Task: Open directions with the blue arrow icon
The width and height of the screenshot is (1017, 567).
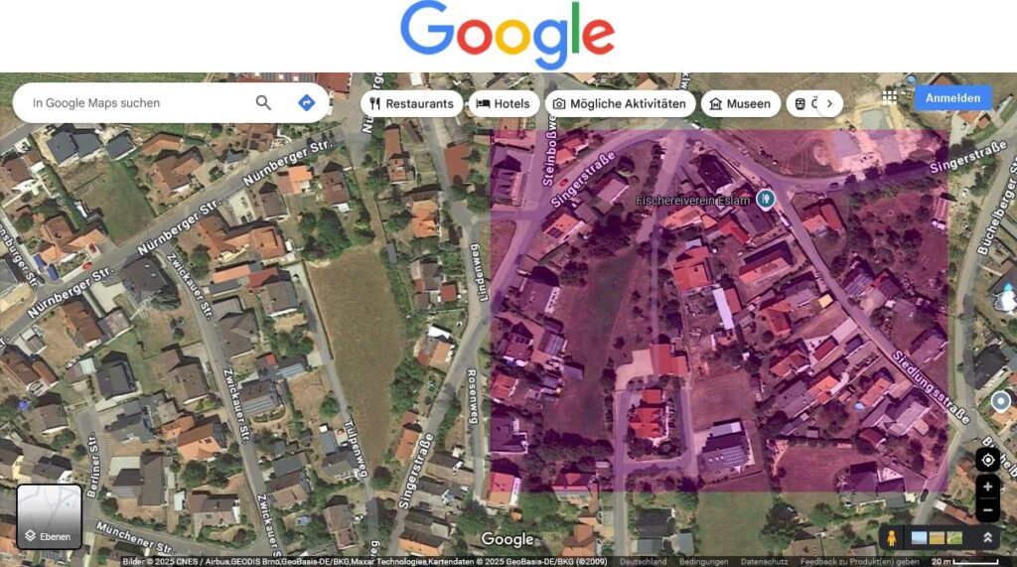Action: [306, 102]
